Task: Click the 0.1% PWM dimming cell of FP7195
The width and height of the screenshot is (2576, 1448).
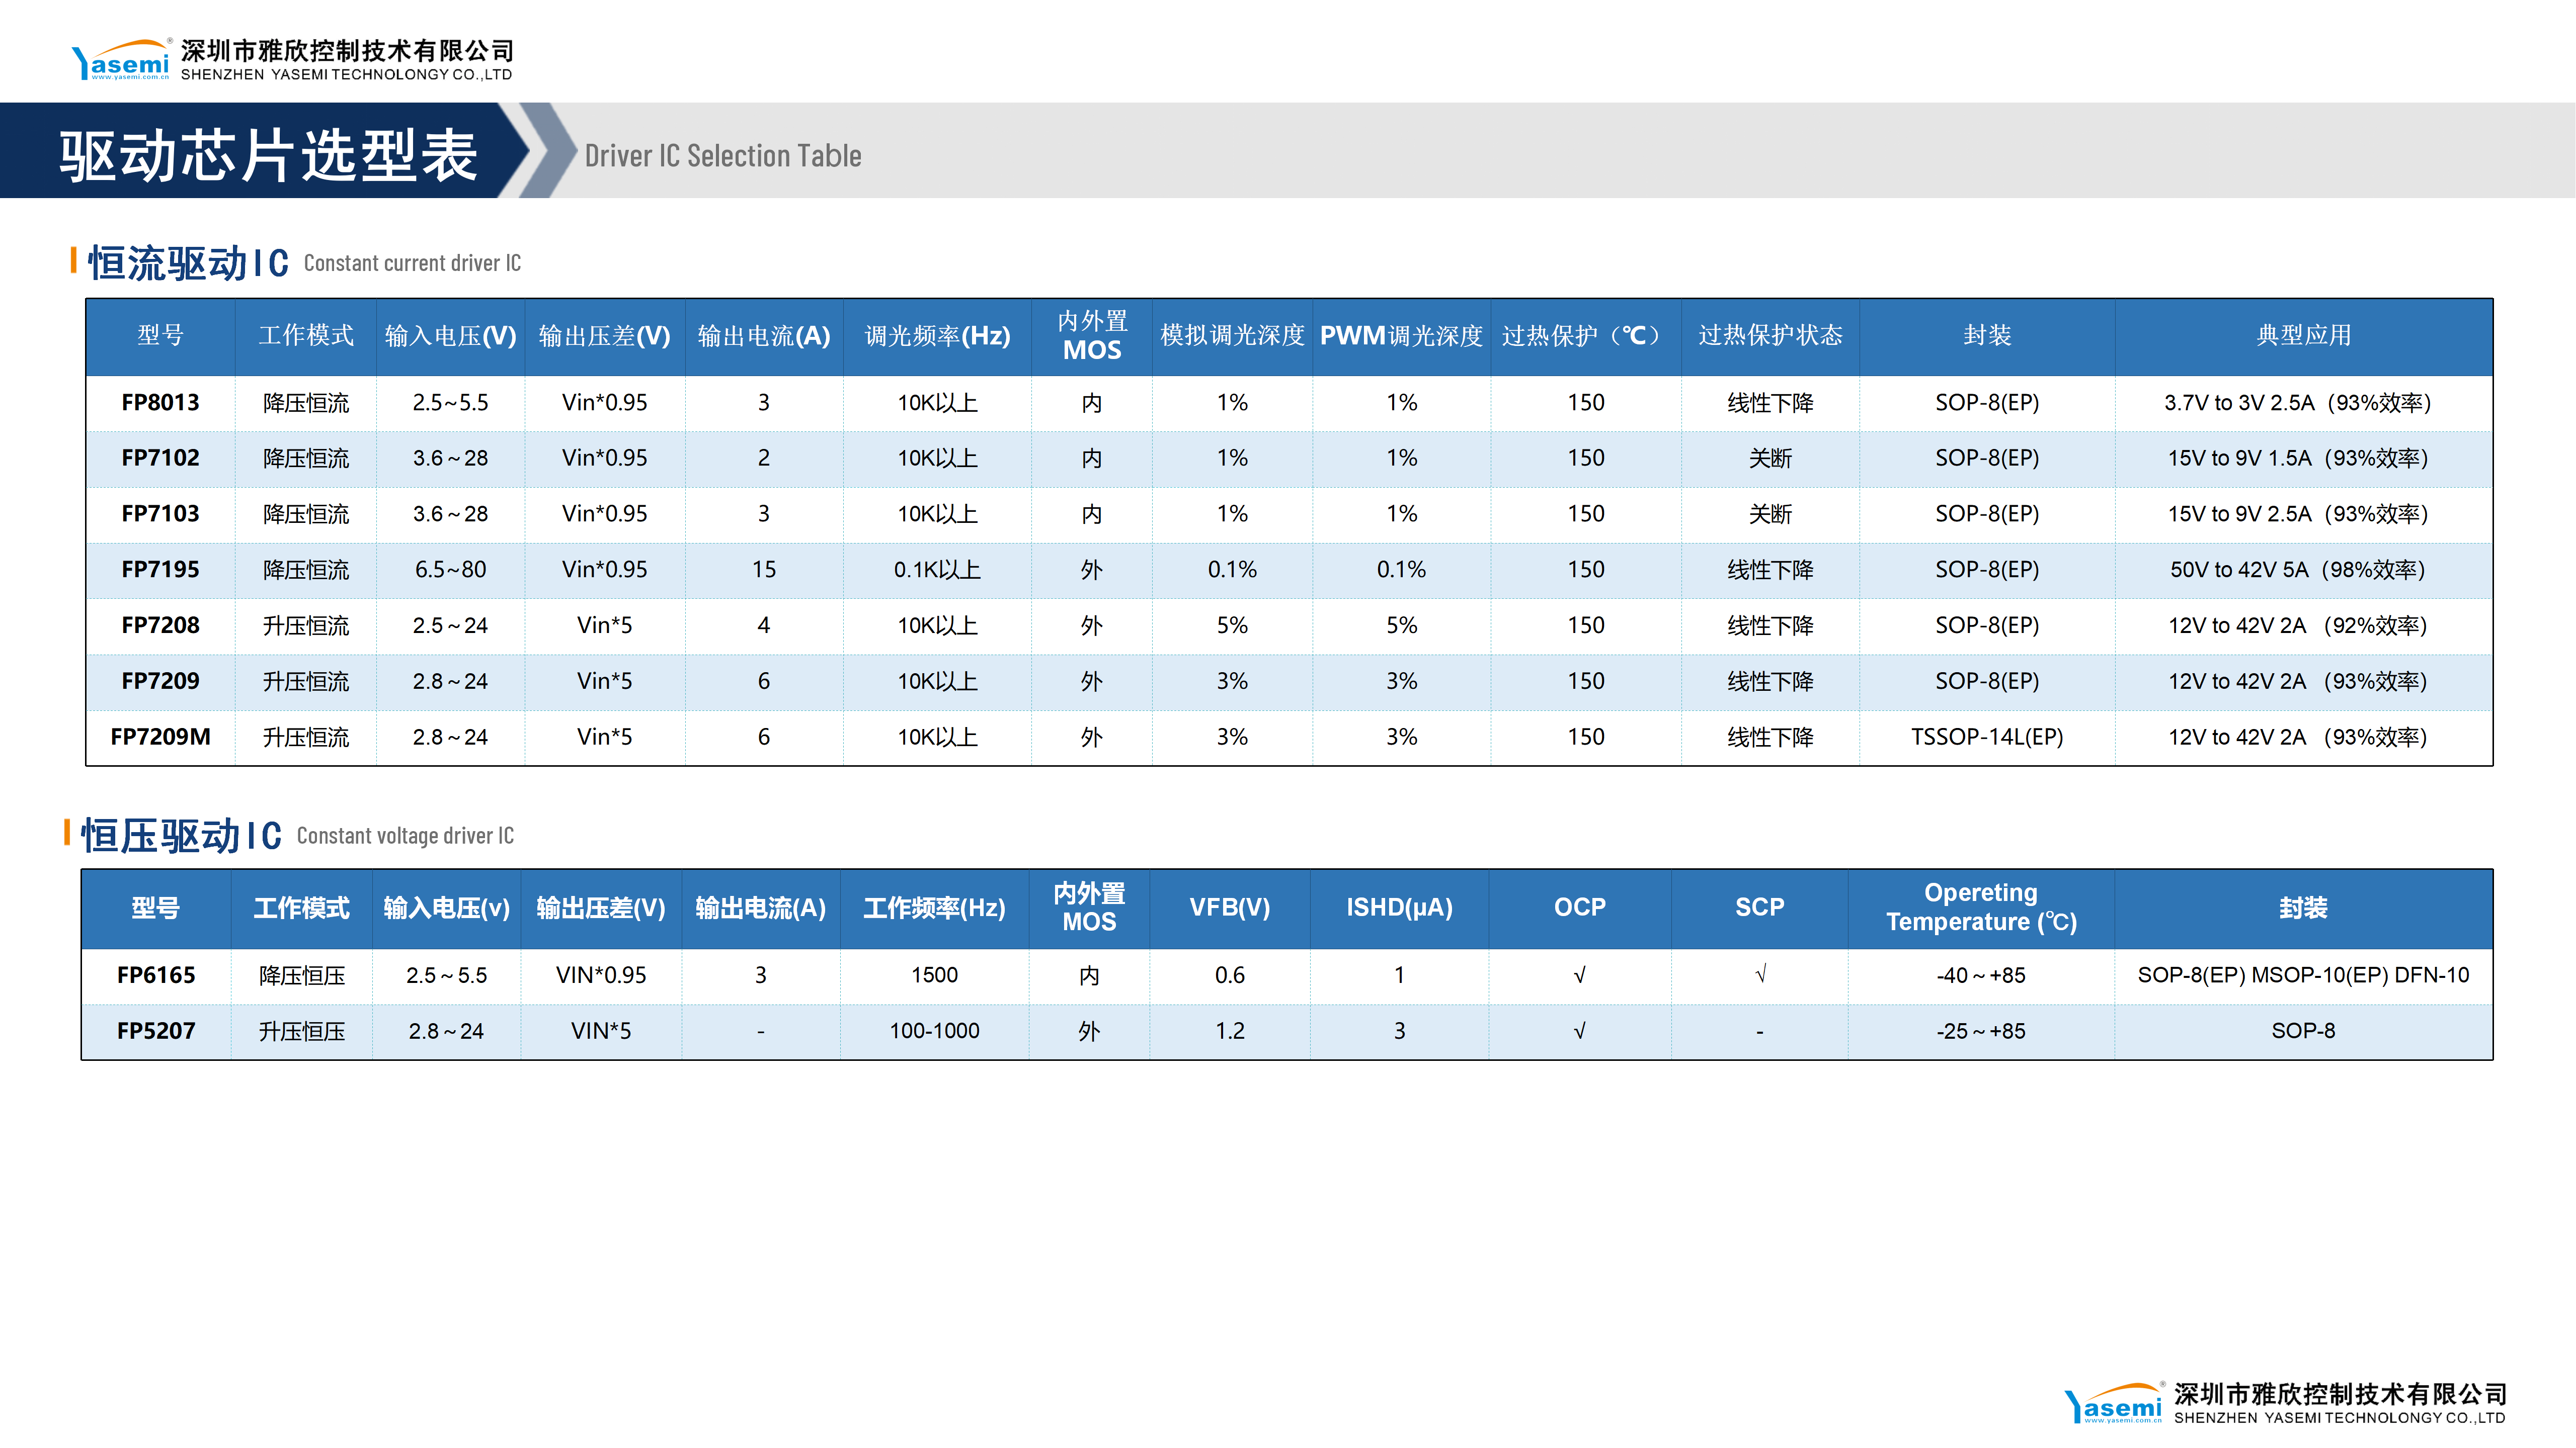Action: pos(1401,570)
